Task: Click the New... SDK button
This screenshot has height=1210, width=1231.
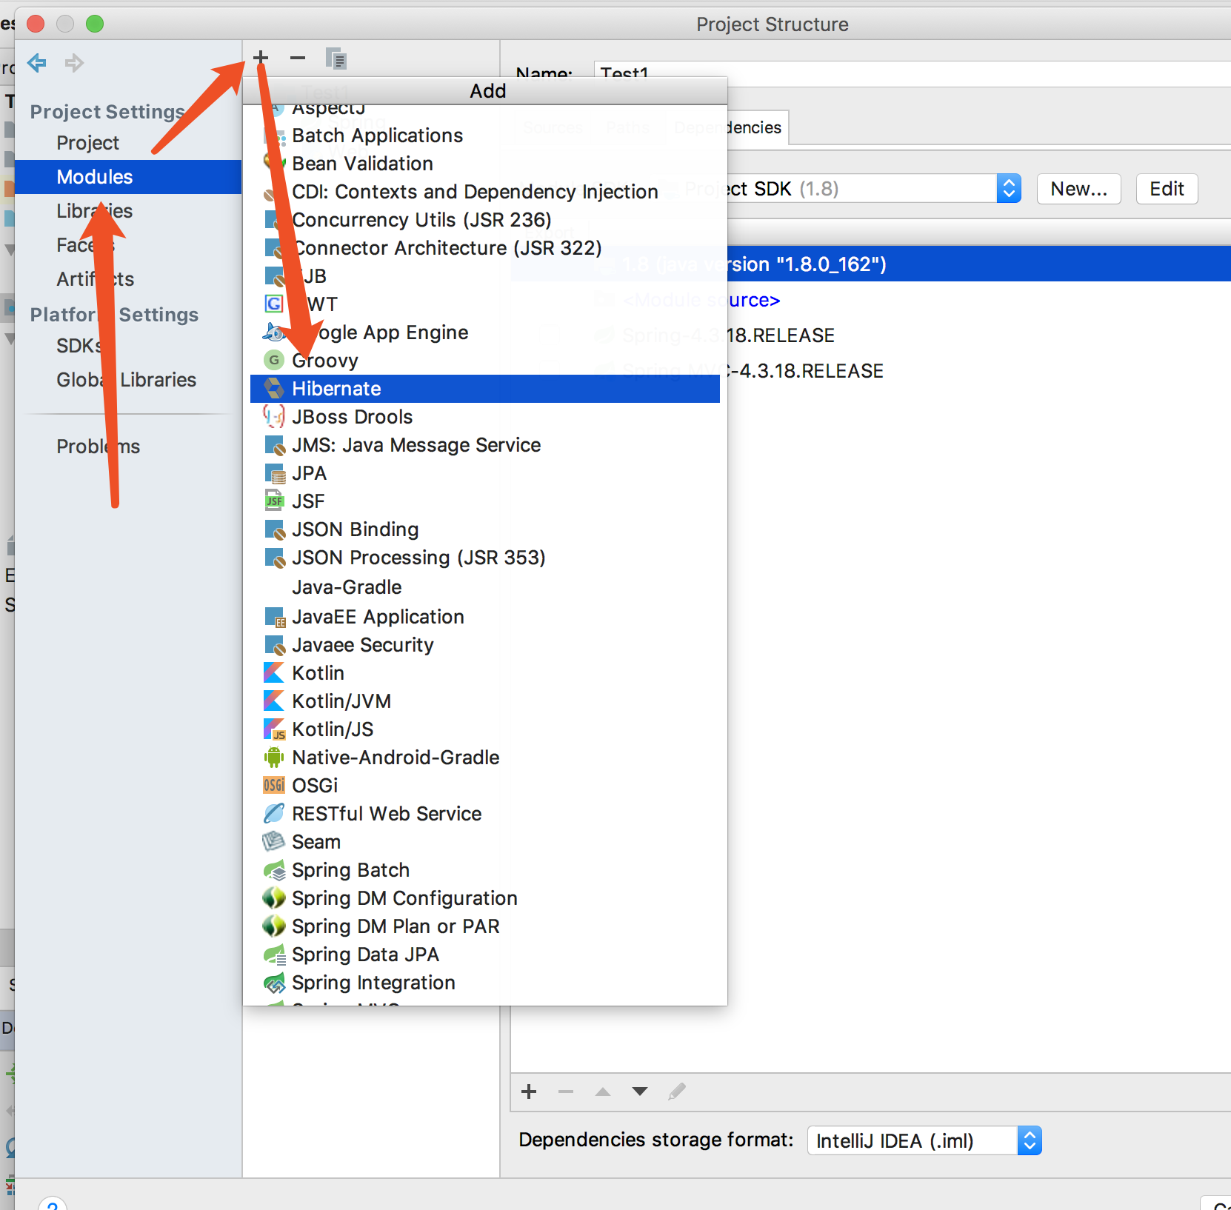Action: click(1078, 189)
